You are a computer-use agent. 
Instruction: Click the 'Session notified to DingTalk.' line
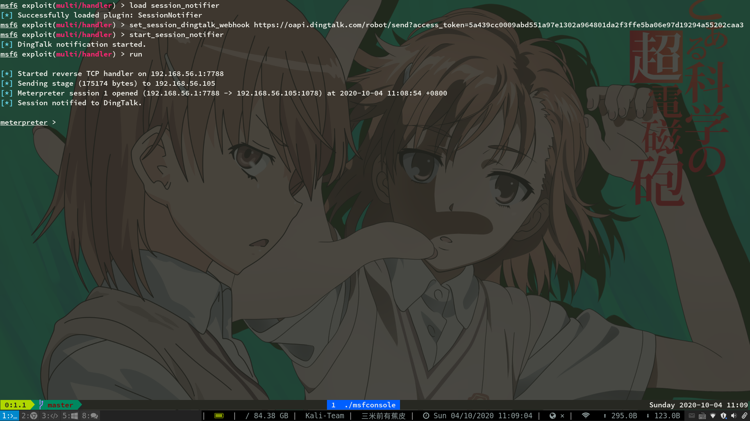(x=71, y=103)
